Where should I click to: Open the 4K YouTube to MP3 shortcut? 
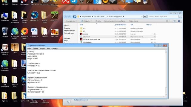tap(15, 32)
